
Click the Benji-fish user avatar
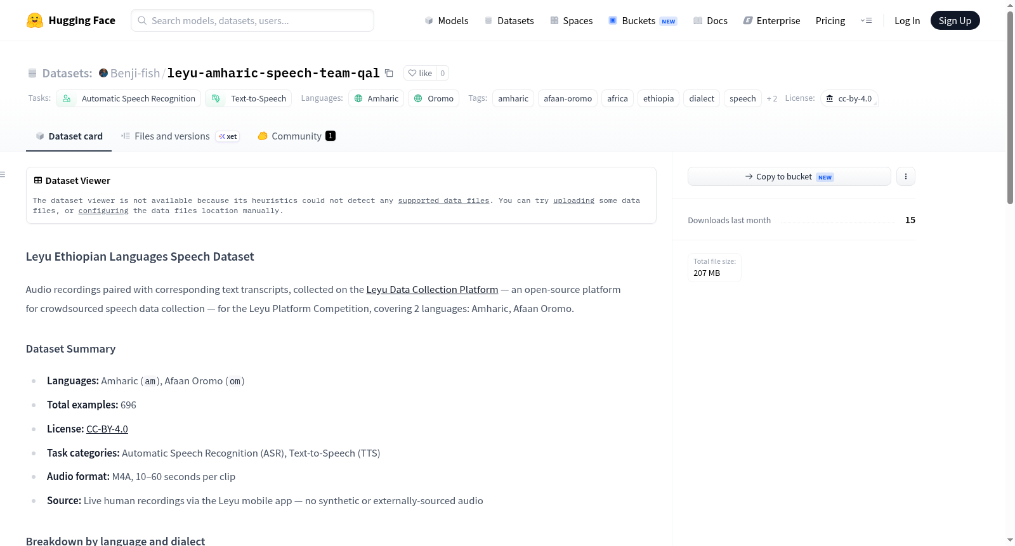coord(103,73)
